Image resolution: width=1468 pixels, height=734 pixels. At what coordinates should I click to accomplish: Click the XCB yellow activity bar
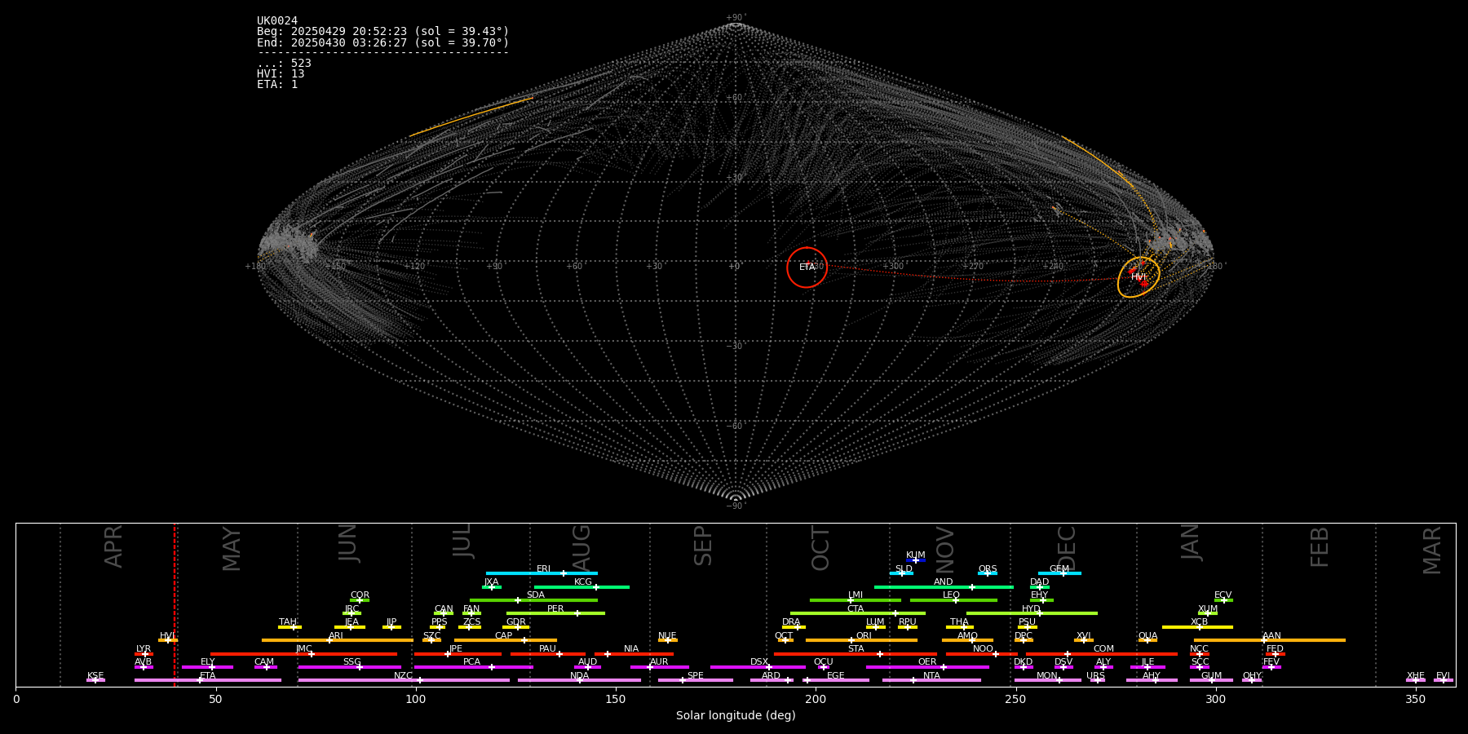point(1197,627)
